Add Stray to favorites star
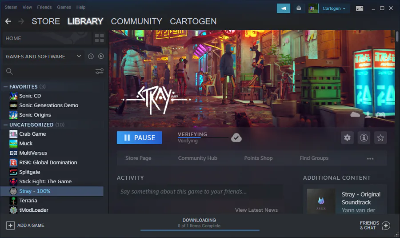The width and height of the screenshot is (400, 238). [380, 138]
